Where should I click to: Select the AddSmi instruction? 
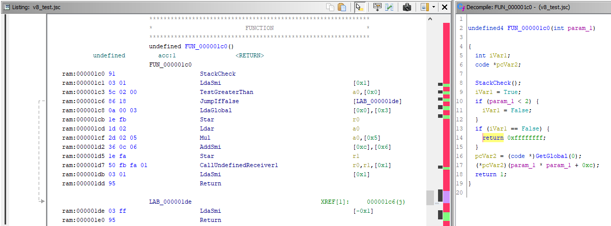point(211,147)
